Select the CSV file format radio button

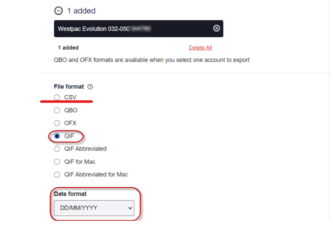(x=57, y=97)
